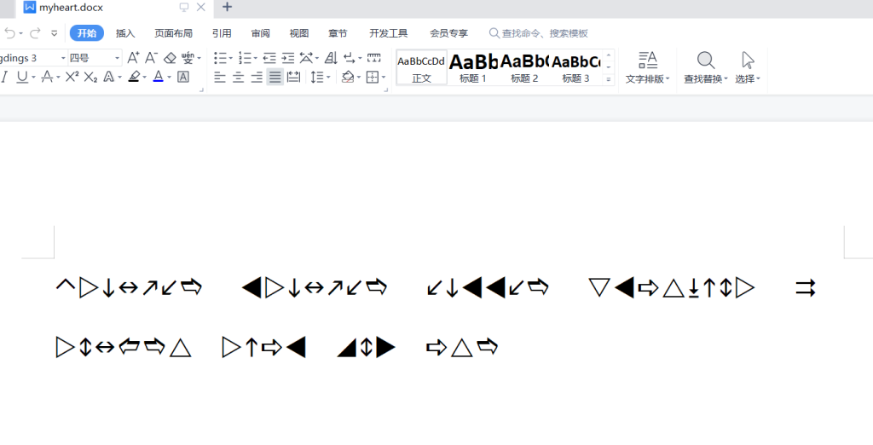Click the 查找替换 button

click(705, 66)
